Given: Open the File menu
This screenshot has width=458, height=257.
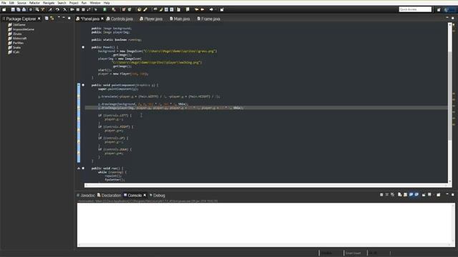Looking at the screenshot, I should [x=4, y=3].
